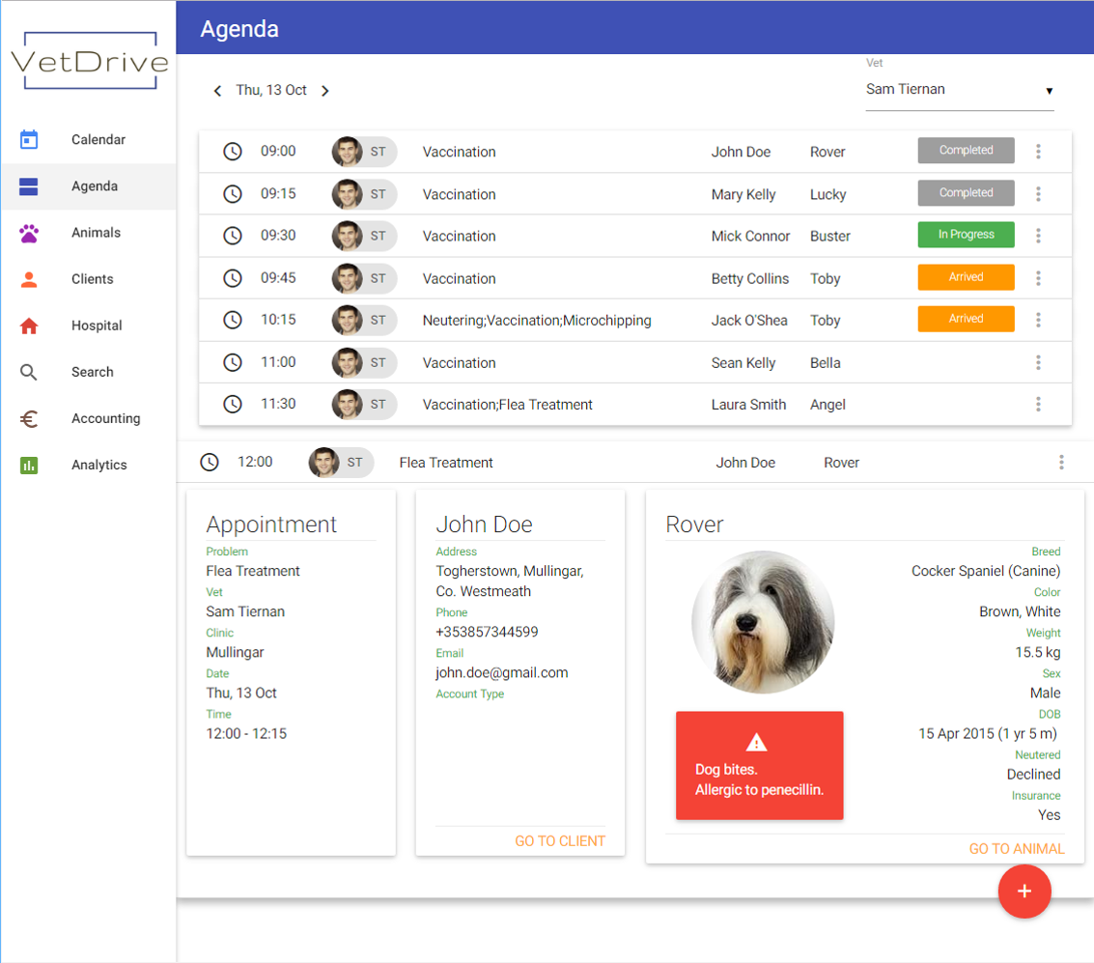The width and height of the screenshot is (1094, 963).
Task: Click the Arrived status for Betty Collins
Action: click(x=966, y=277)
